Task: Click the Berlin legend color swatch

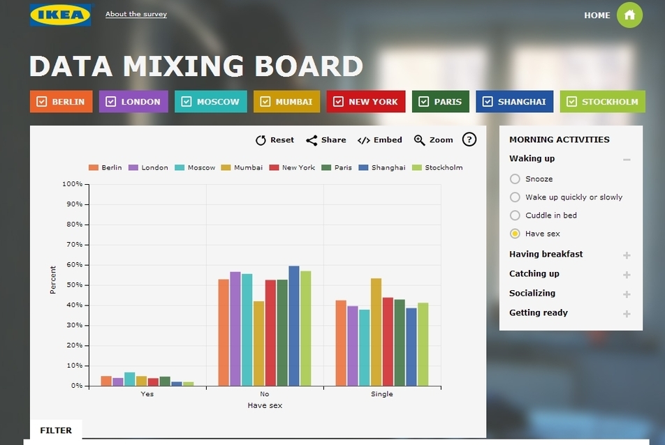Action: [x=94, y=167]
